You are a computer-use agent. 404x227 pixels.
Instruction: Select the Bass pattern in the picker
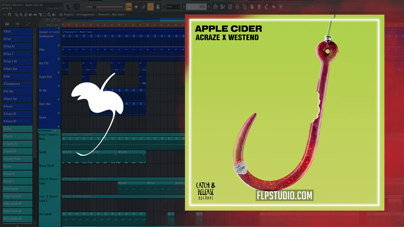click(18, 129)
